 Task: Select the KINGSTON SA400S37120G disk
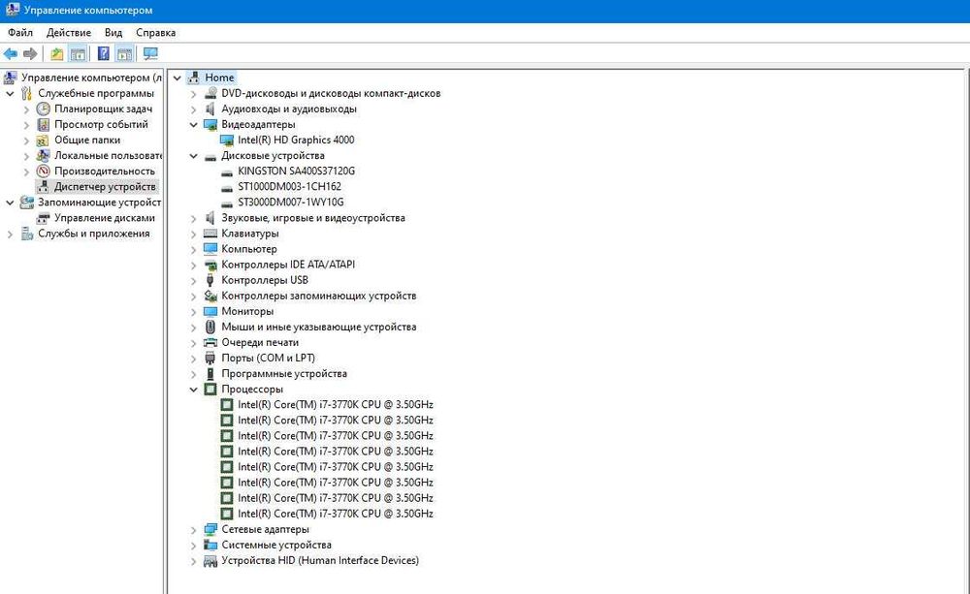[x=296, y=171]
